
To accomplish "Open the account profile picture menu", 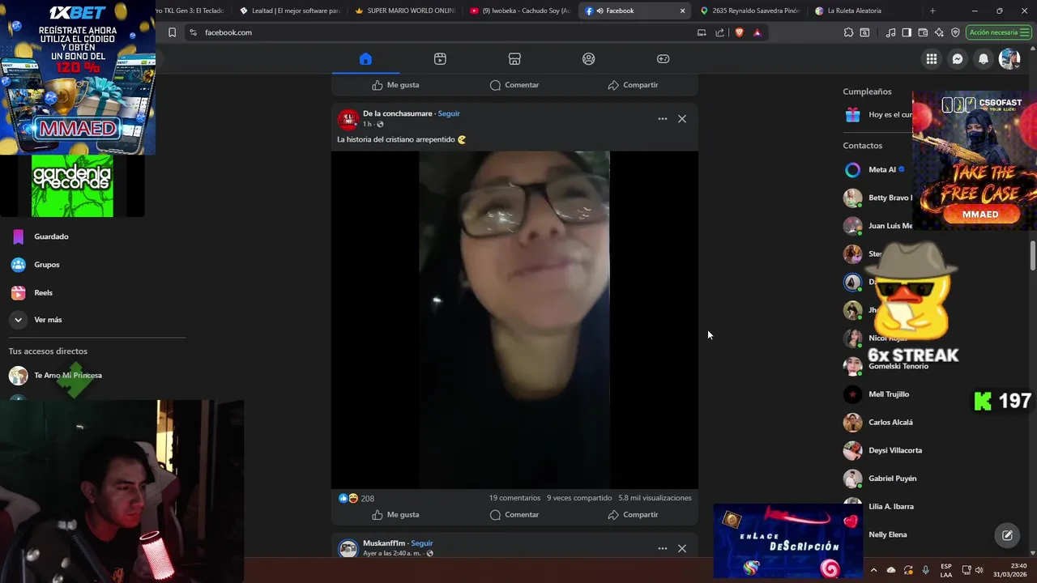I will click(x=1009, y=58).
